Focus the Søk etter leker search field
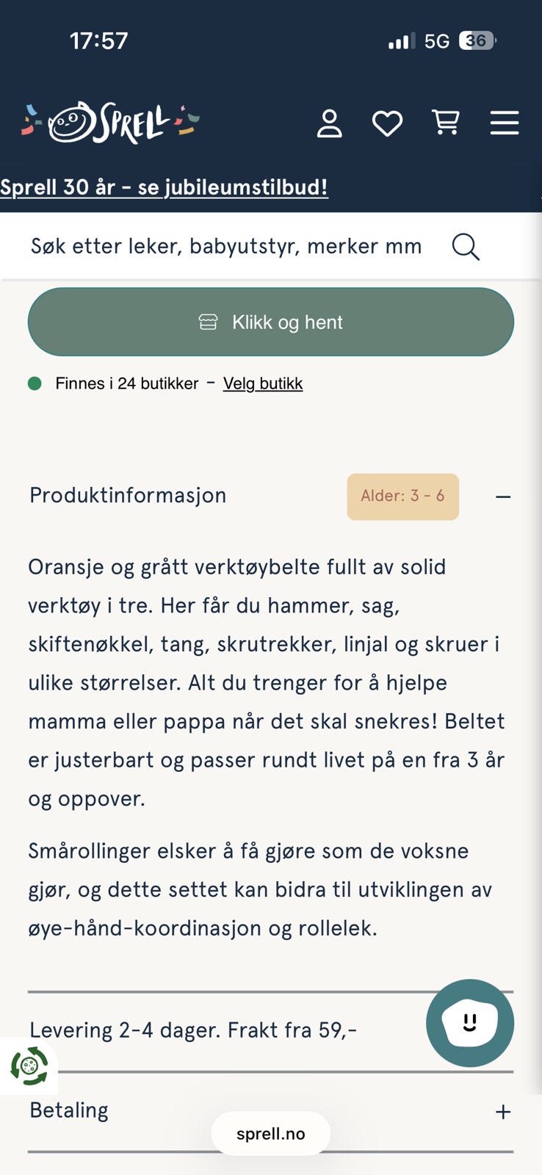The height and width of the screenshot is (1175, 542). point(226,247)
